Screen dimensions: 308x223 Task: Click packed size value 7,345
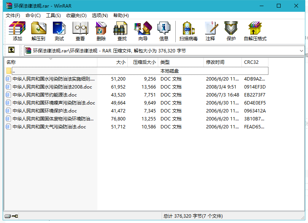tap(150, 111)
